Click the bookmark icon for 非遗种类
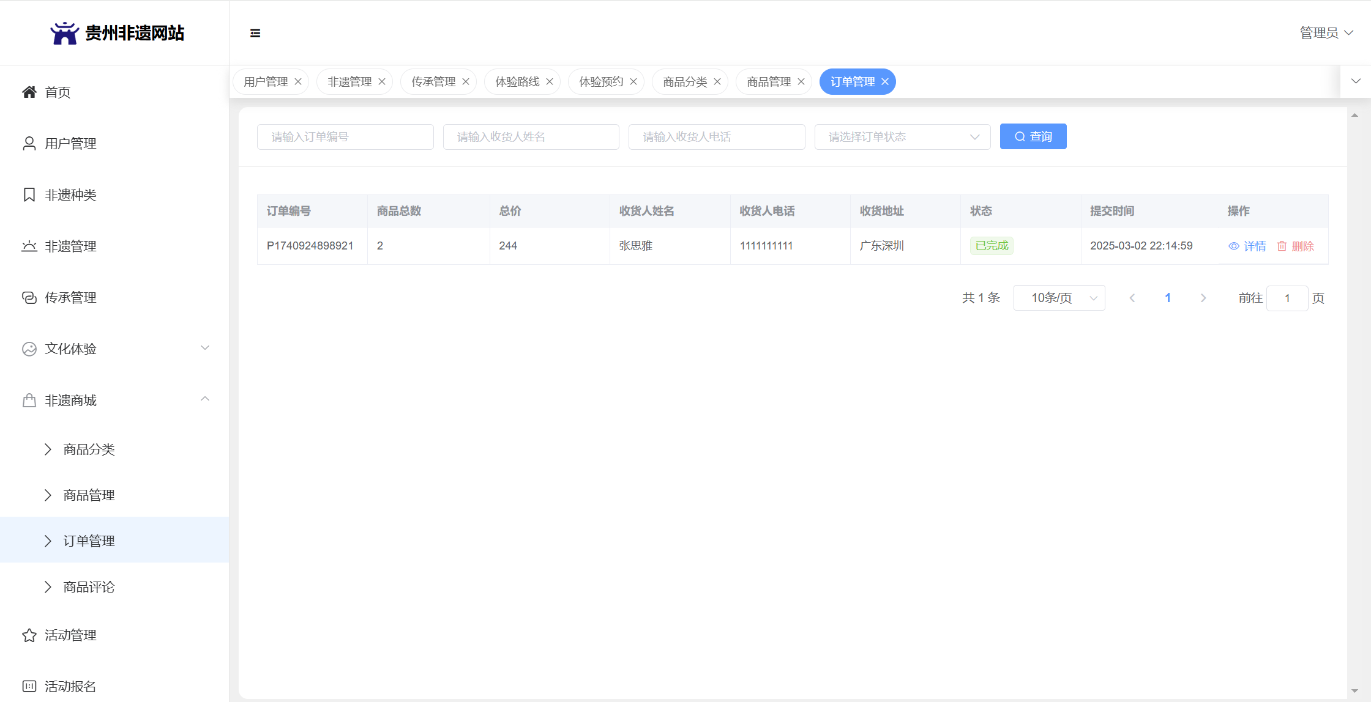This screenshot has height=702, width=1371. coord(29,194)
